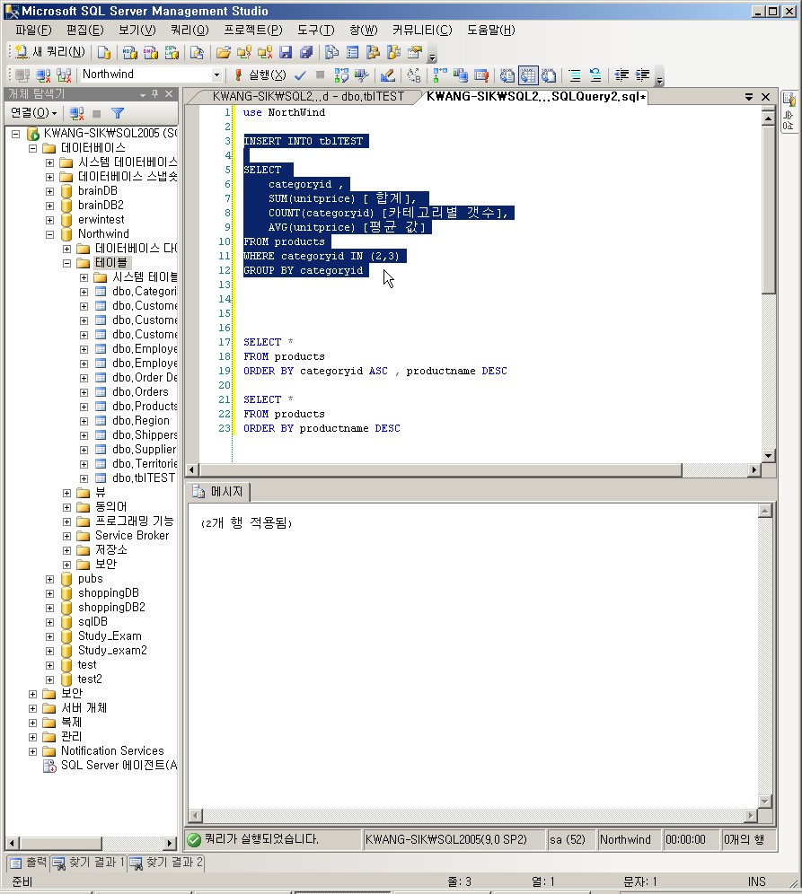Collapse the 테이블 folder node
The image size is (802, 894).
point(66,263)
